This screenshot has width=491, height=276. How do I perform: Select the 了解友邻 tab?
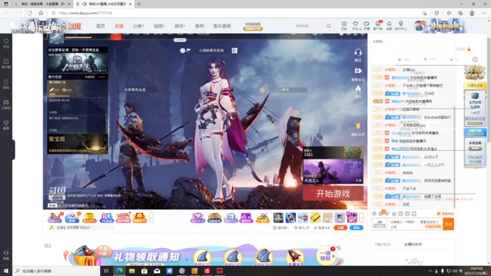382,244
